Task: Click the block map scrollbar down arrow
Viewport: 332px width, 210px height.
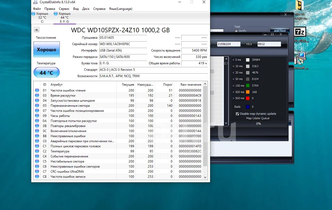Action: click(x=226, y=123)
